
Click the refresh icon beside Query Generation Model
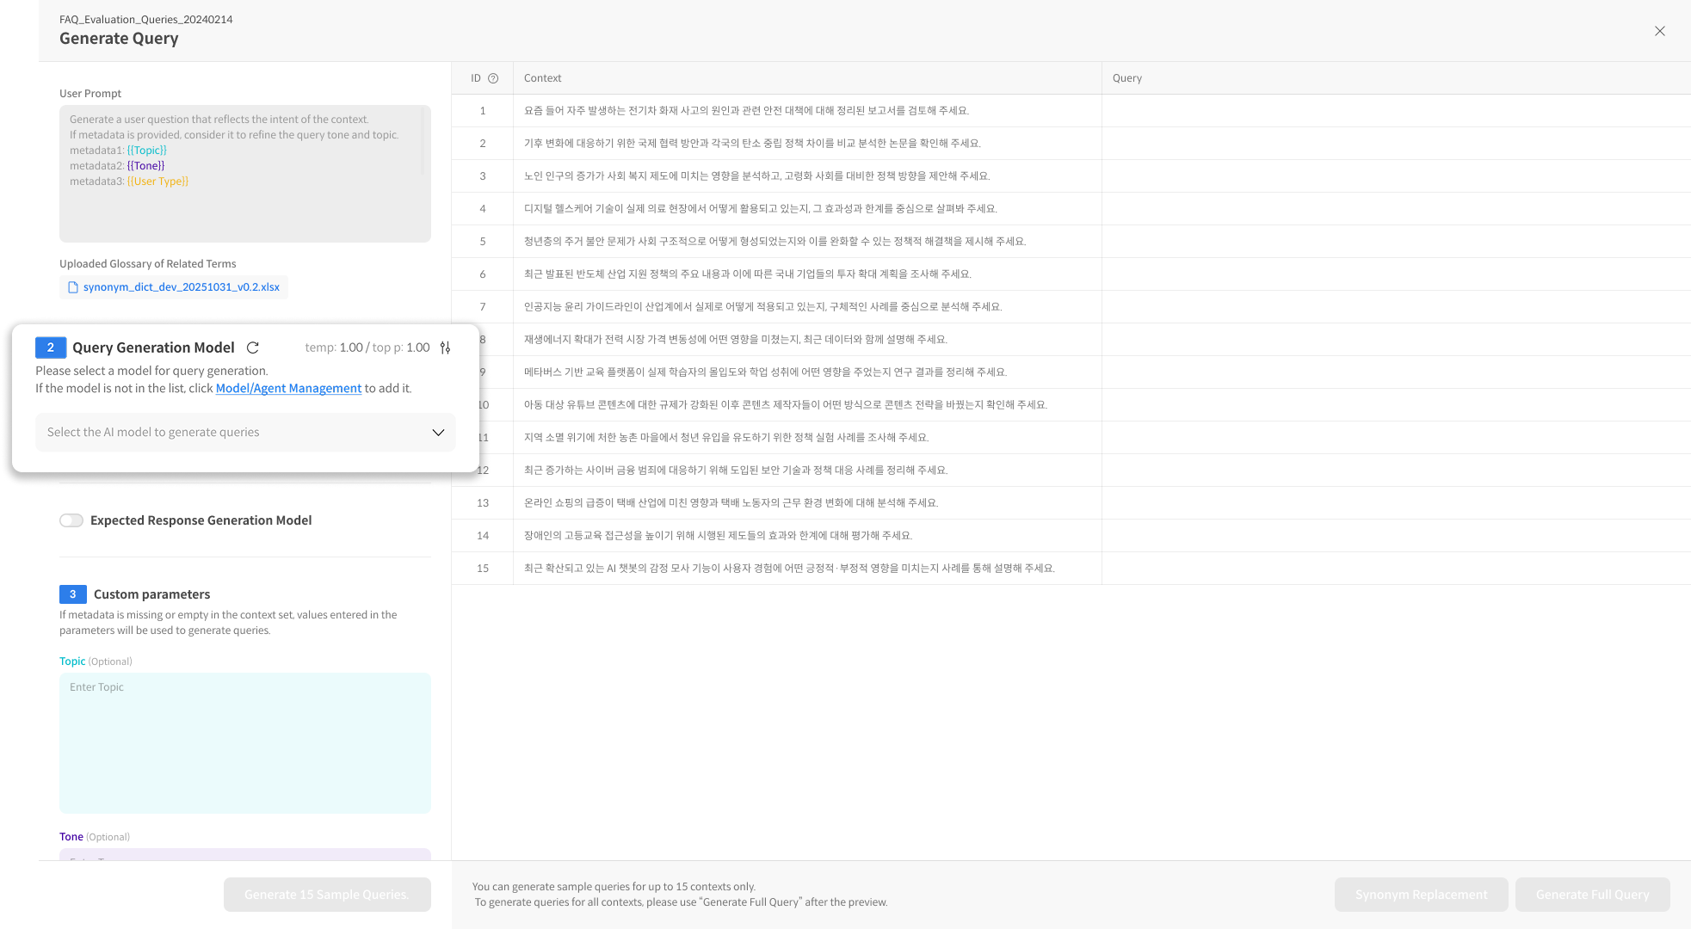(253, 348)
